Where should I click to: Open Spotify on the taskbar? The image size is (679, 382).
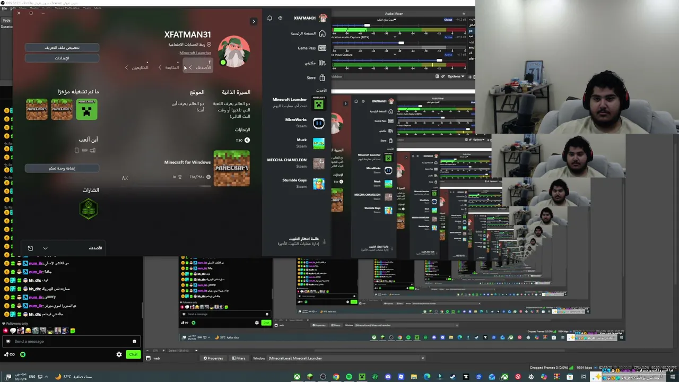349,377
